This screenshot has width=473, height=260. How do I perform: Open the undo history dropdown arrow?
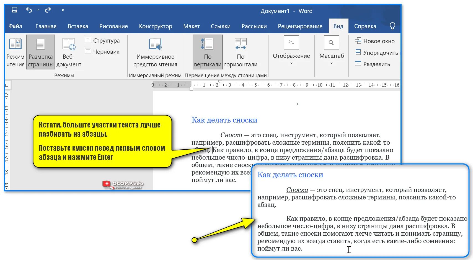point(38,10)
